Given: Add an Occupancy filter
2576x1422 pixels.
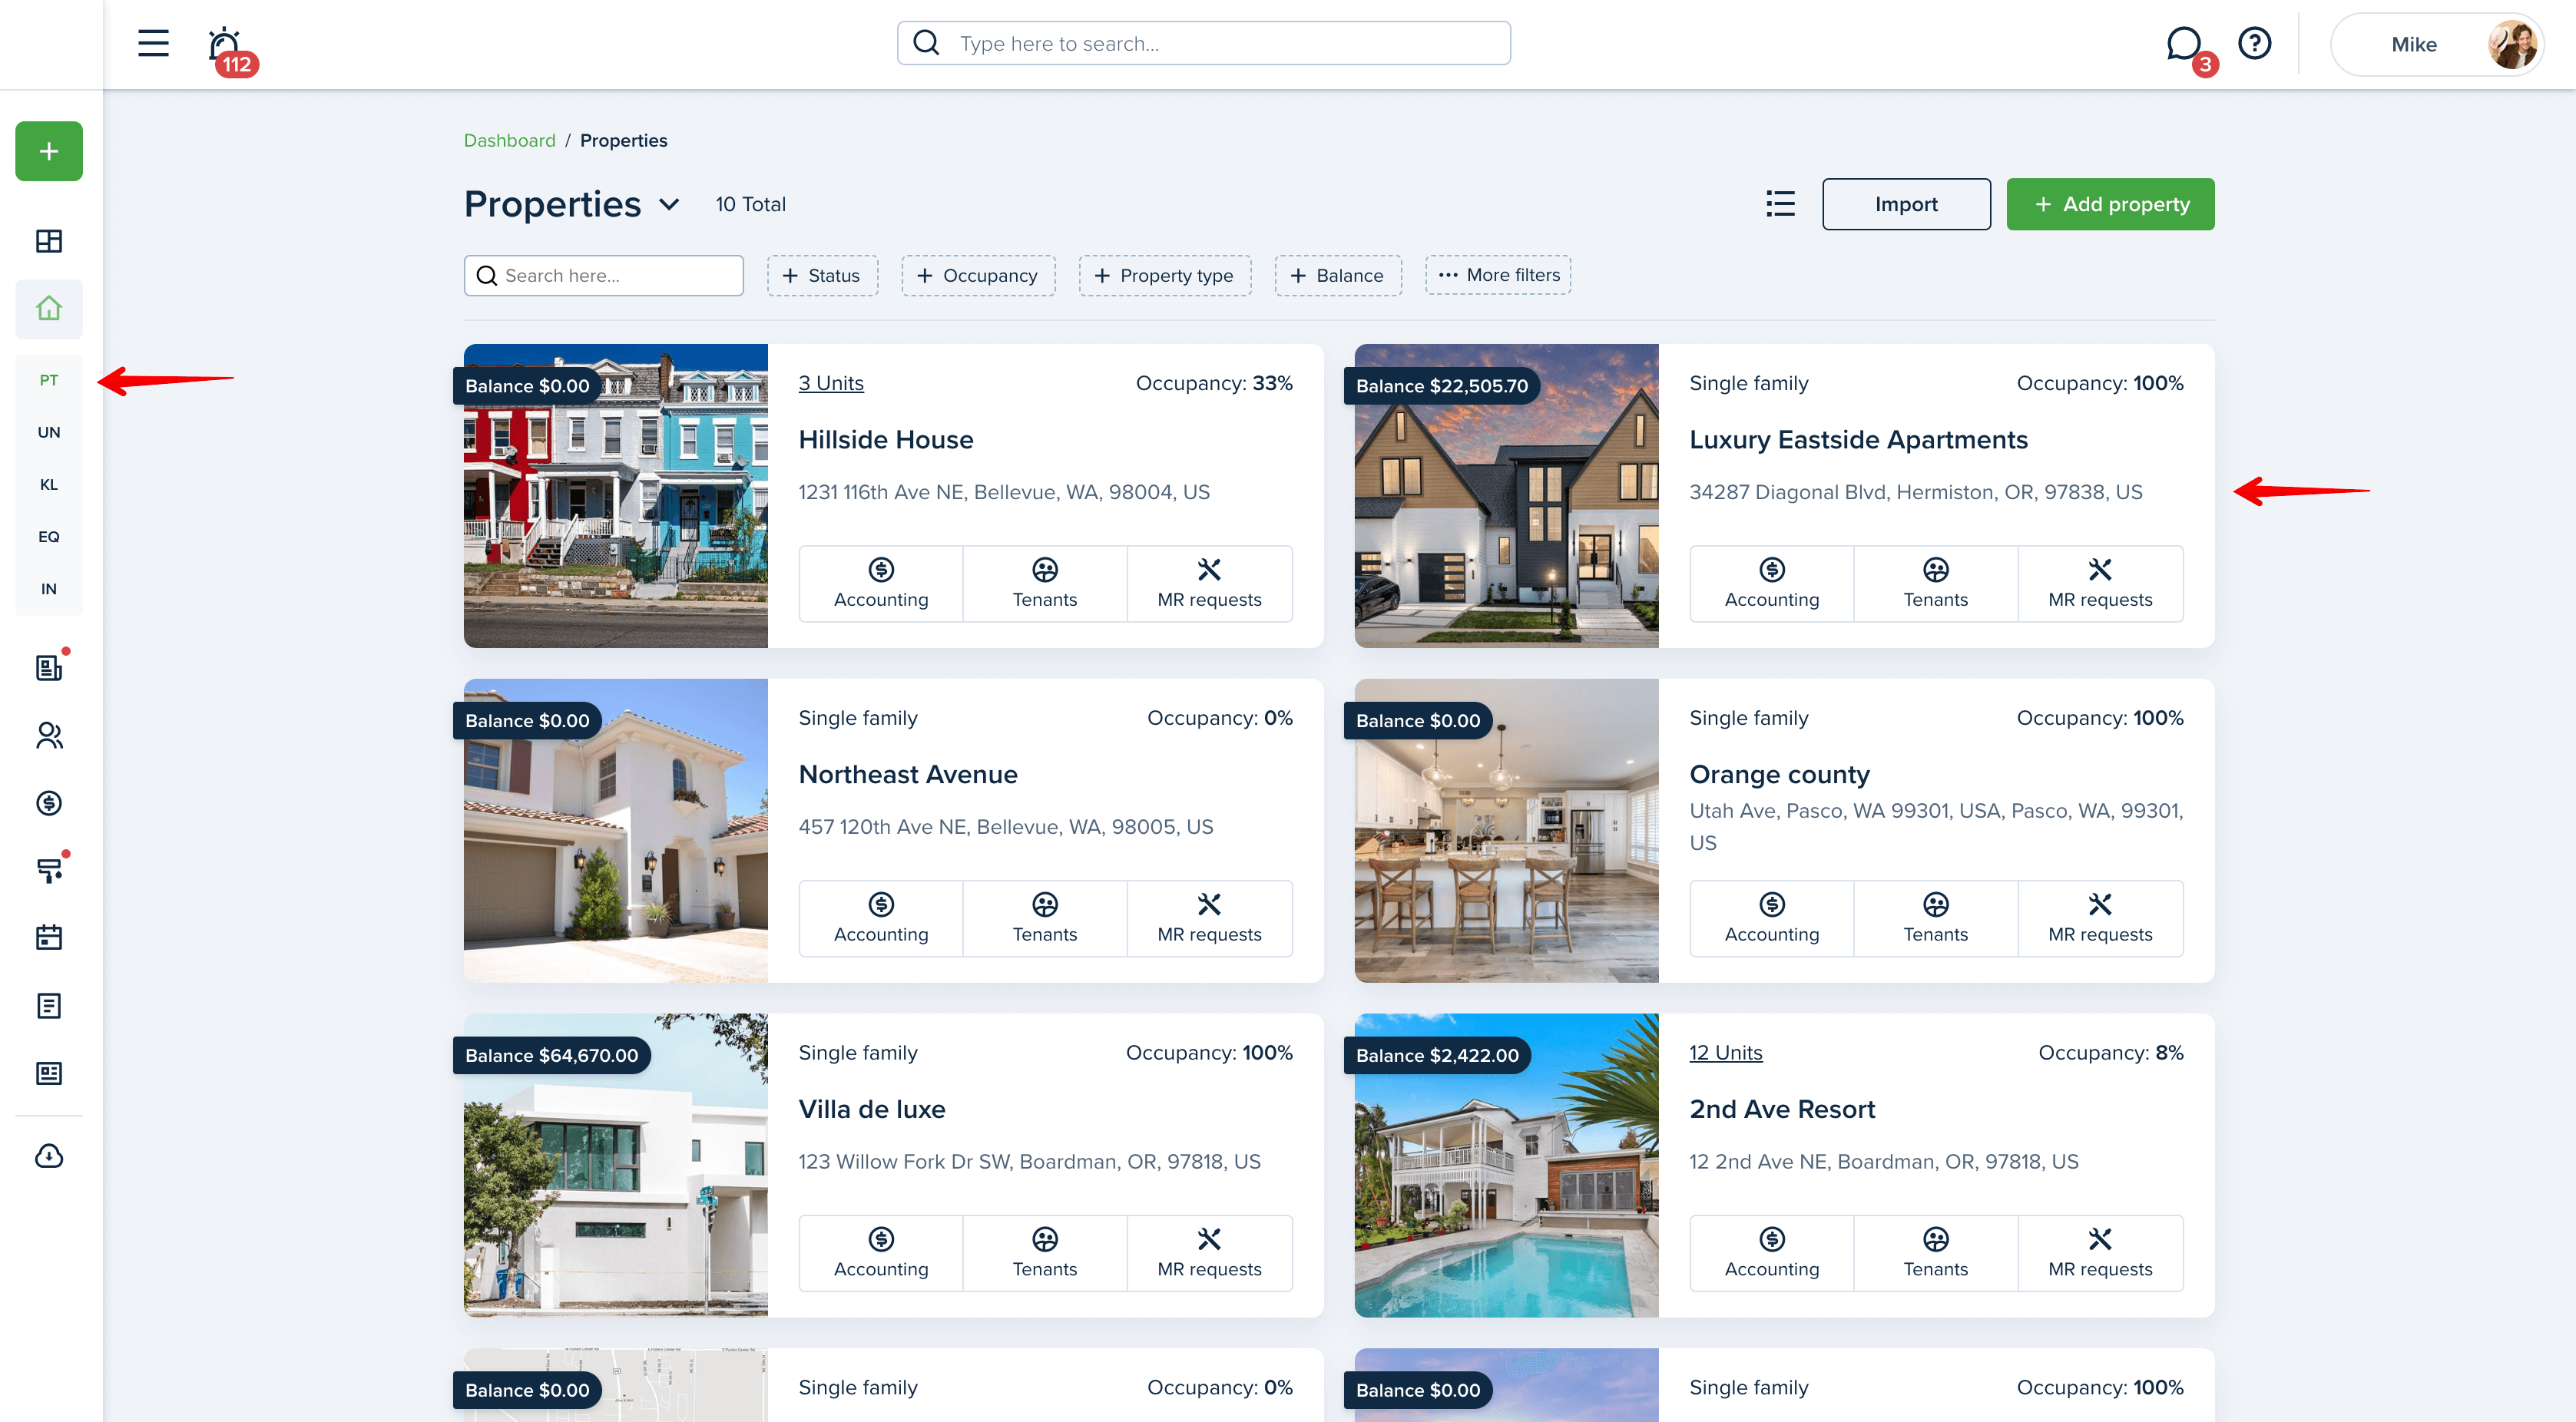Looking at the screenshot, I should 978,275.
